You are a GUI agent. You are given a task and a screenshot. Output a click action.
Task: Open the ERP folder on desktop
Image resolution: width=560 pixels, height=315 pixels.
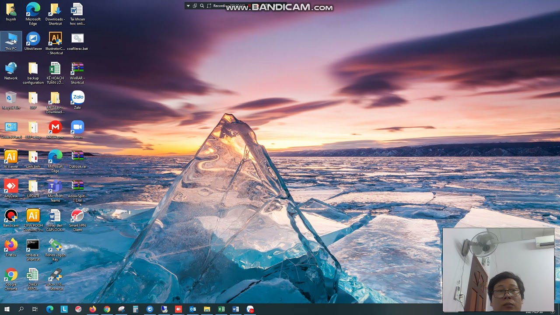point(33,101)
